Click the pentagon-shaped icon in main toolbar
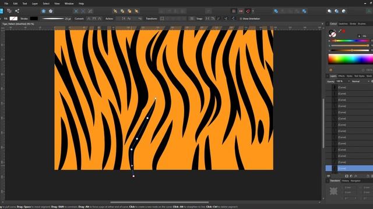The width and height of the screenshot is (373, 209). [x=51, y=11]
